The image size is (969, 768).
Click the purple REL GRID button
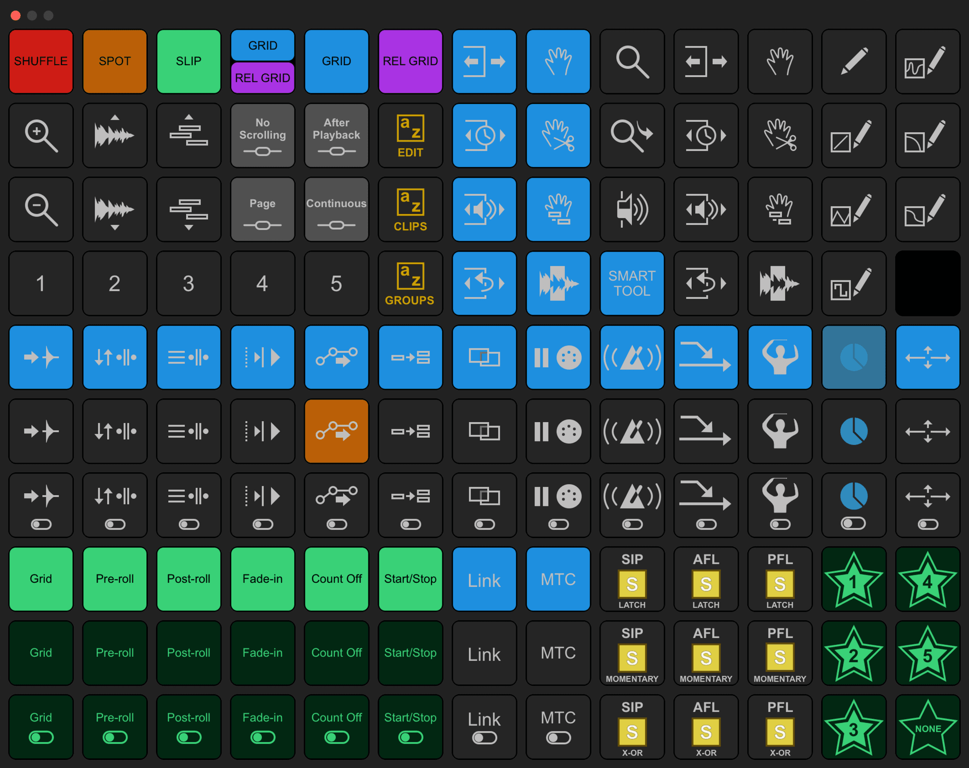(410, 62)
